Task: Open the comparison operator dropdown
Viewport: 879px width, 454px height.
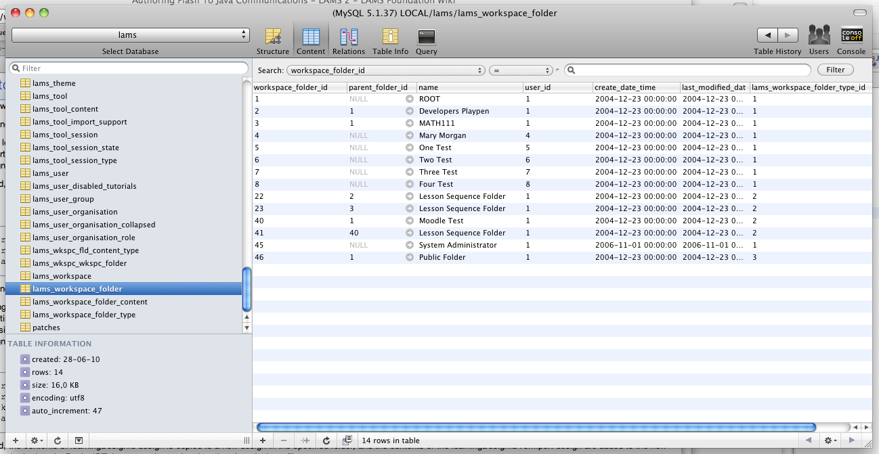Action: click(x=521, y=70)
